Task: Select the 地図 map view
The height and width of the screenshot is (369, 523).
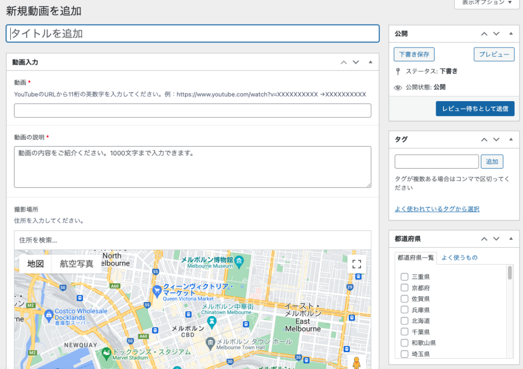Action: coord(35,264)
